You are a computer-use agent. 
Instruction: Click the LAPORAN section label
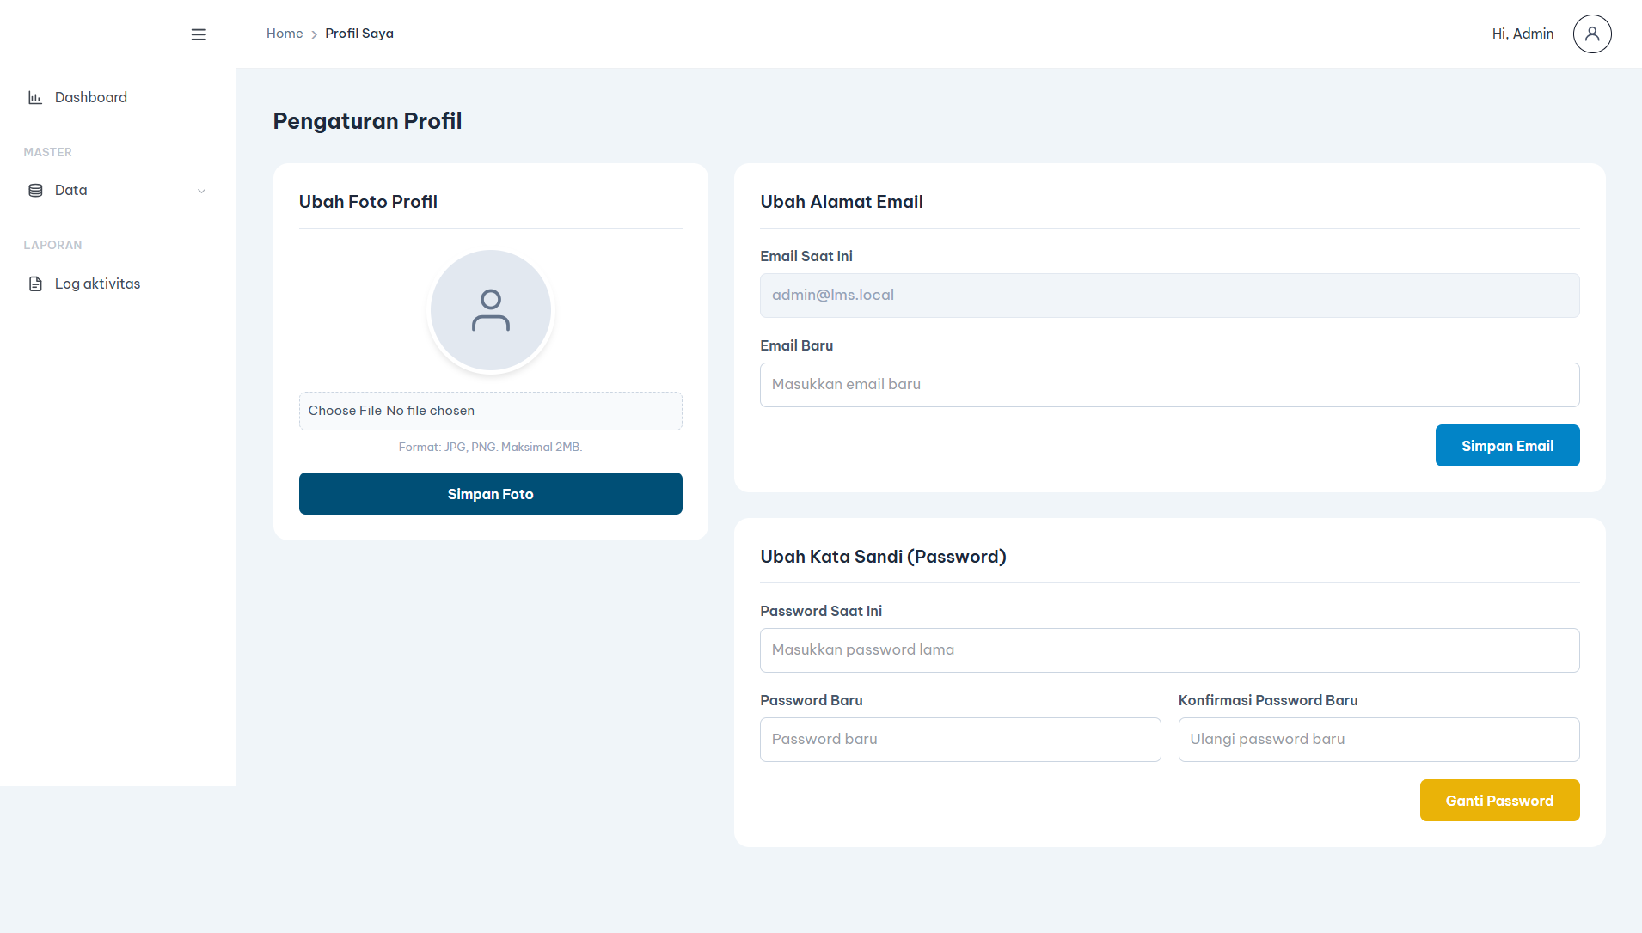[52, 245]
